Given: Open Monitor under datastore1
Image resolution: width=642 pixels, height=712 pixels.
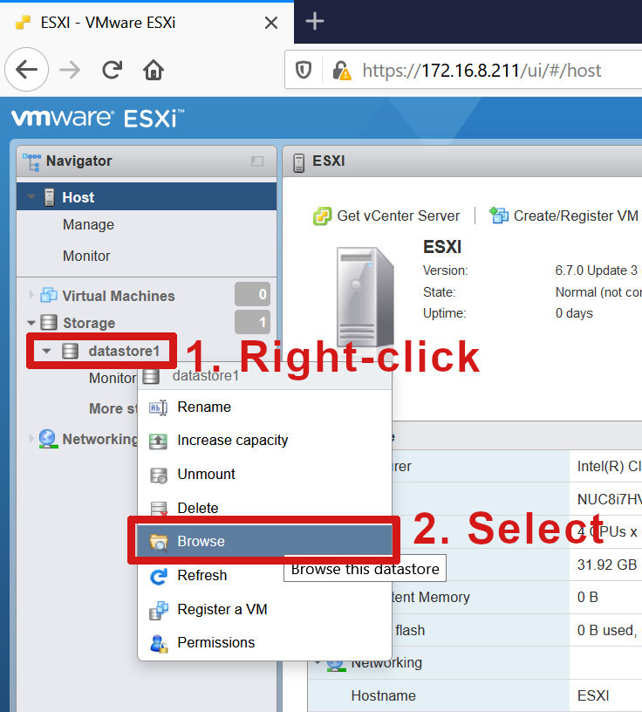Looking at the screenshot, I should pos(113,378).
